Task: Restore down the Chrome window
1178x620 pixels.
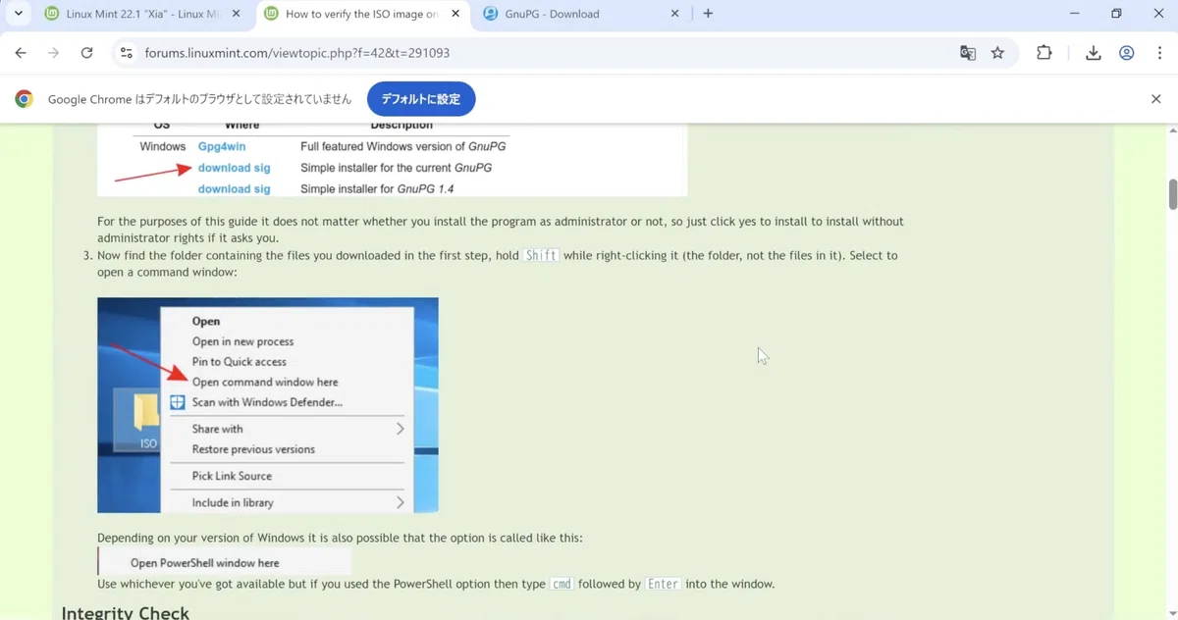Action: click(1116, 14)
